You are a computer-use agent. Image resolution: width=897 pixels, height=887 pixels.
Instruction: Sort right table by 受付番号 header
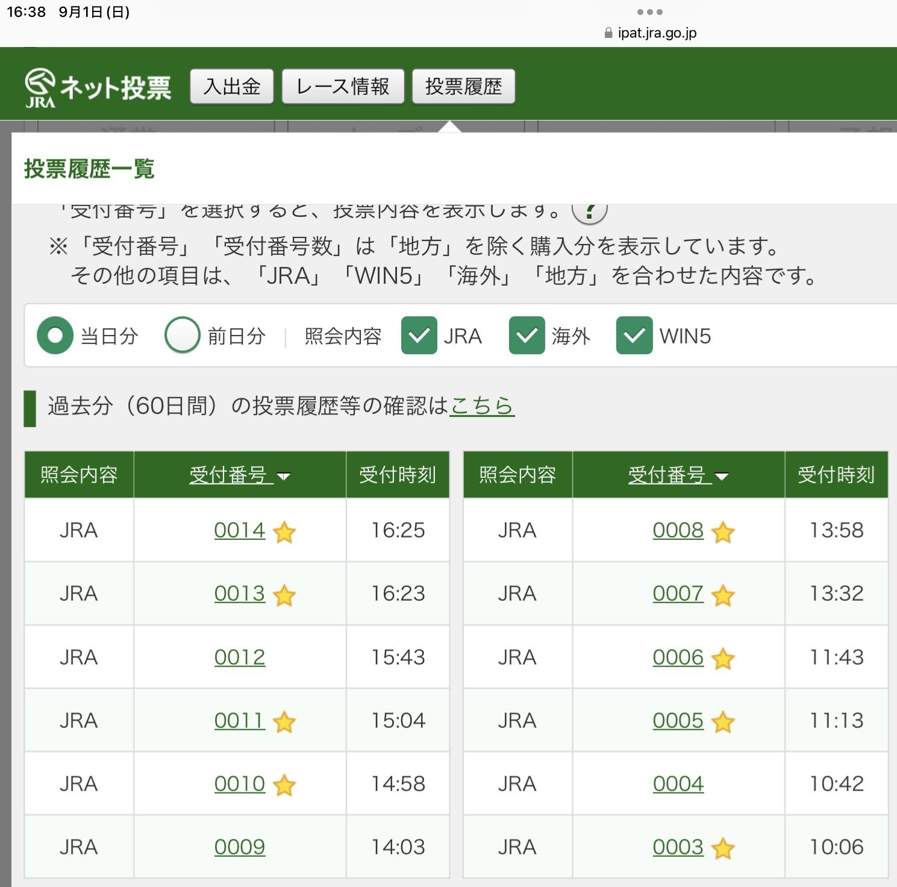pyautogui.click(x=678, y=475)
